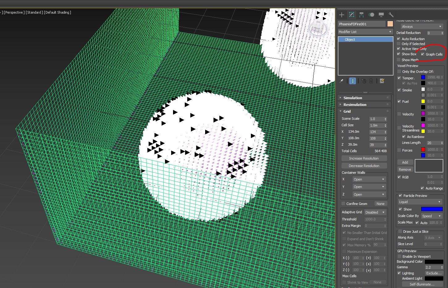Screen dimensions: 448x288
Task: Expand the Resimulation rollout
Action: pos(364,104)
